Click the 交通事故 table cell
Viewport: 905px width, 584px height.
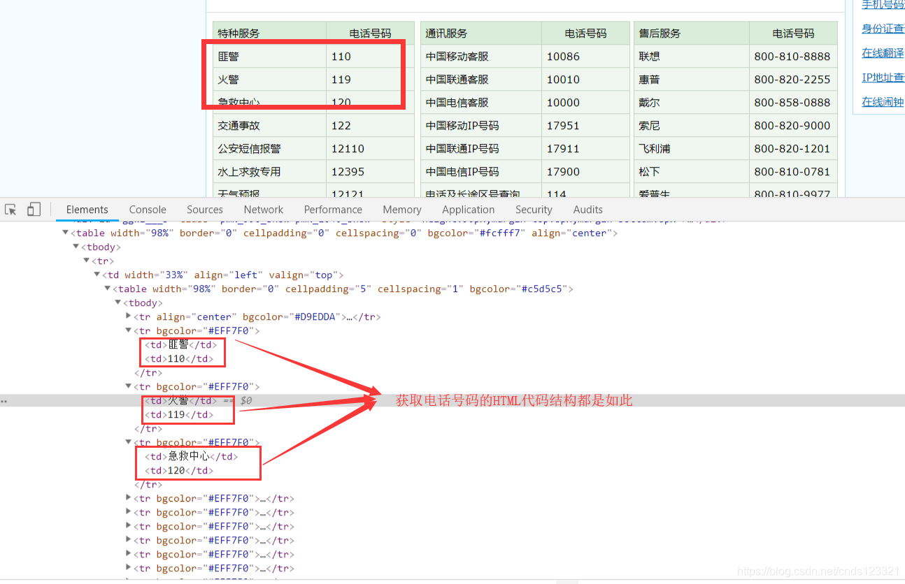click(269, 125)
